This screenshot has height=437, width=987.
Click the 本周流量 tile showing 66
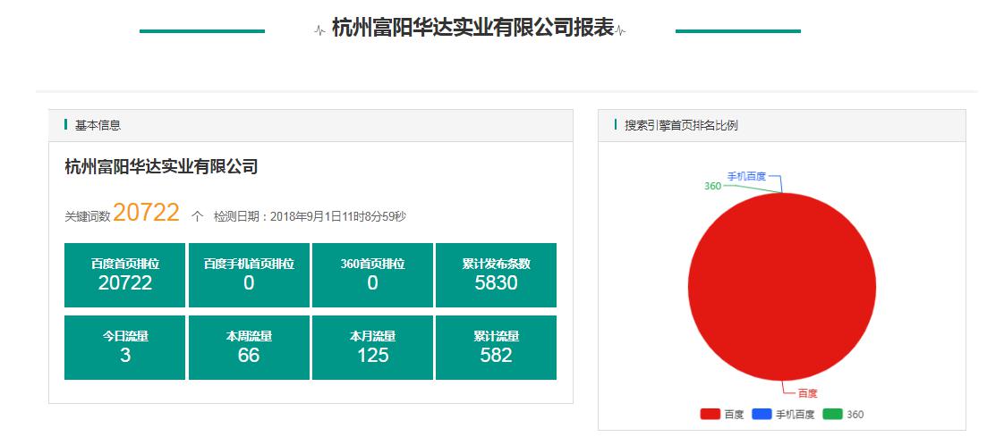[249, 348]
